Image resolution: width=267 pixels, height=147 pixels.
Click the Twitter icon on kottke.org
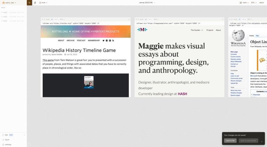(103, 41)
